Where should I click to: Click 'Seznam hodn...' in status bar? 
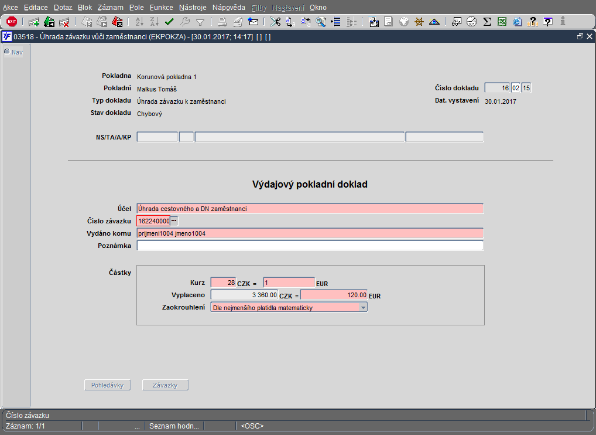pyautogui.click(x=174, y=426)
